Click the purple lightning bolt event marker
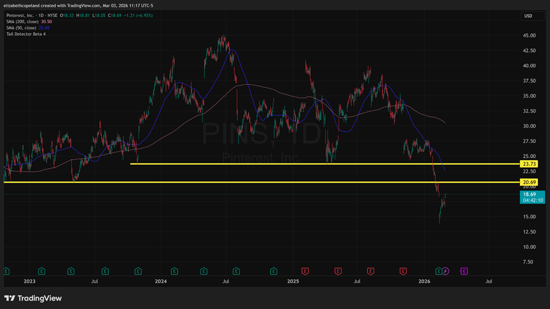The width and height of the screenshot is (550, 309). (x=446, y=271)
